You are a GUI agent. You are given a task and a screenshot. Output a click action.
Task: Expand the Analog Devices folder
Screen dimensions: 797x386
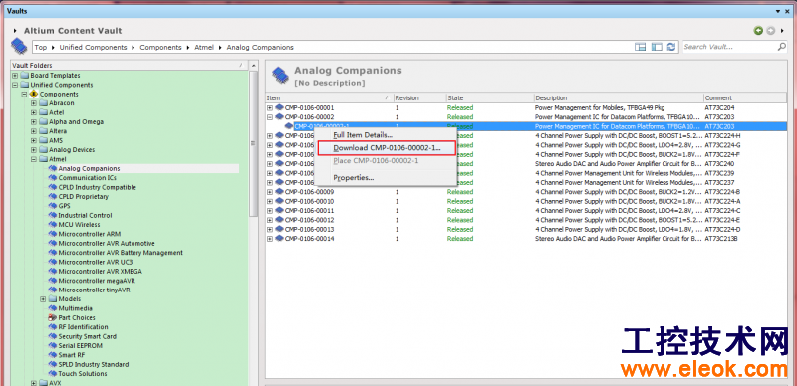tap(34, 150)
